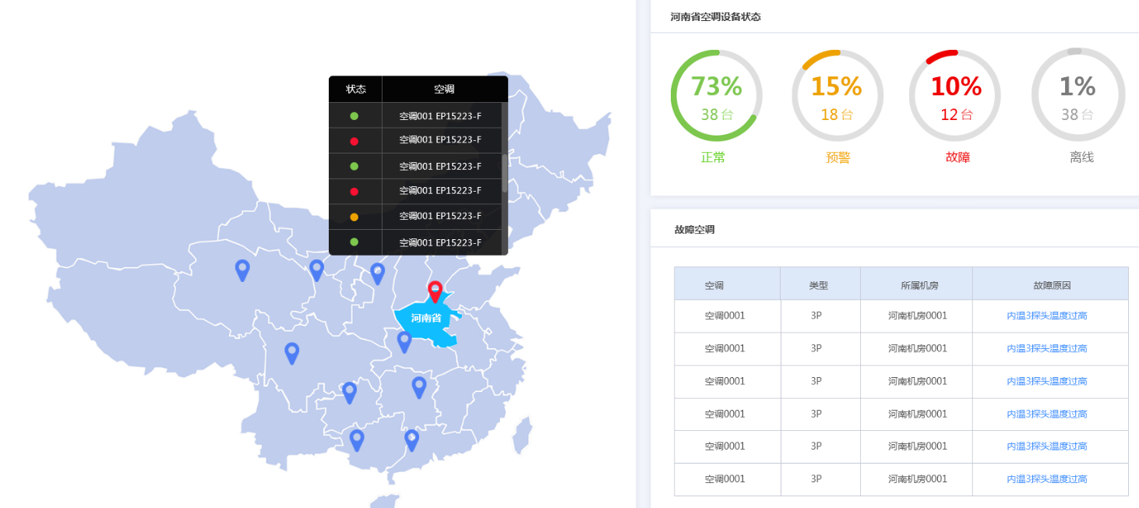The height and width of the screenshot is (508, 1139).
Task: Select the westernmost blue map pin
Action: click(242, 269)
